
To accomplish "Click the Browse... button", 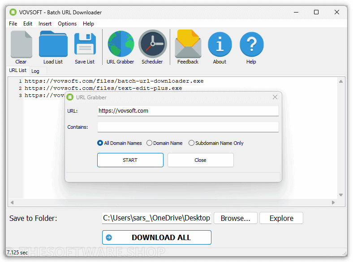I will tap(236, 218).
